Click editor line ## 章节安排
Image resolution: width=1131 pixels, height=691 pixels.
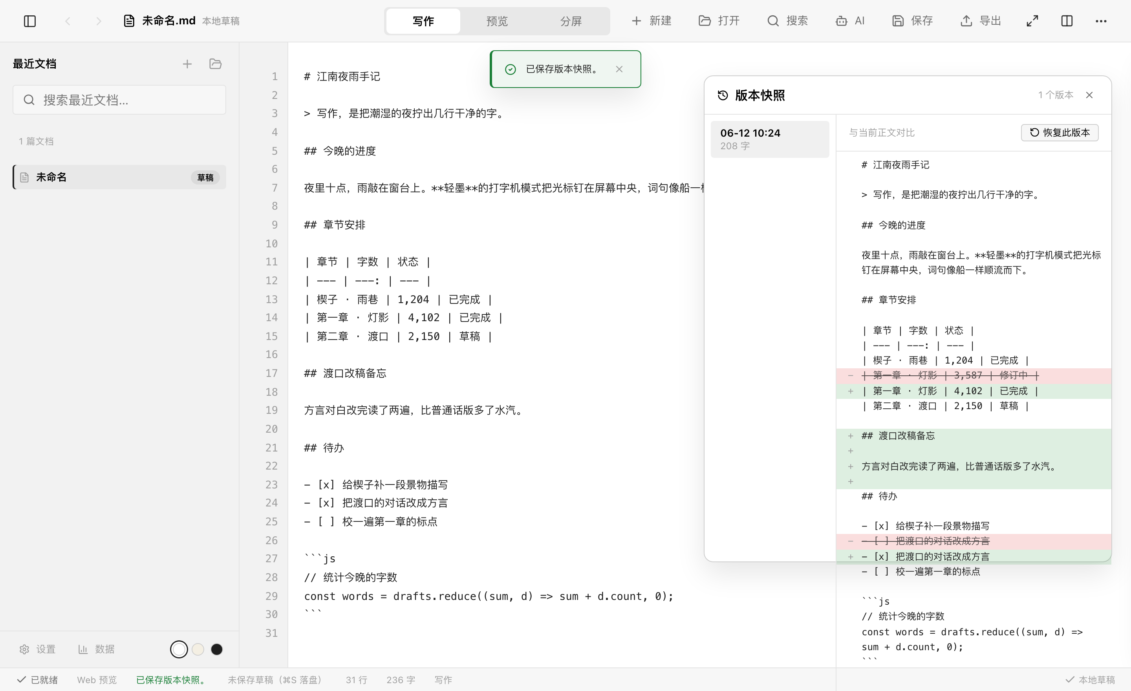pos(335,225)
